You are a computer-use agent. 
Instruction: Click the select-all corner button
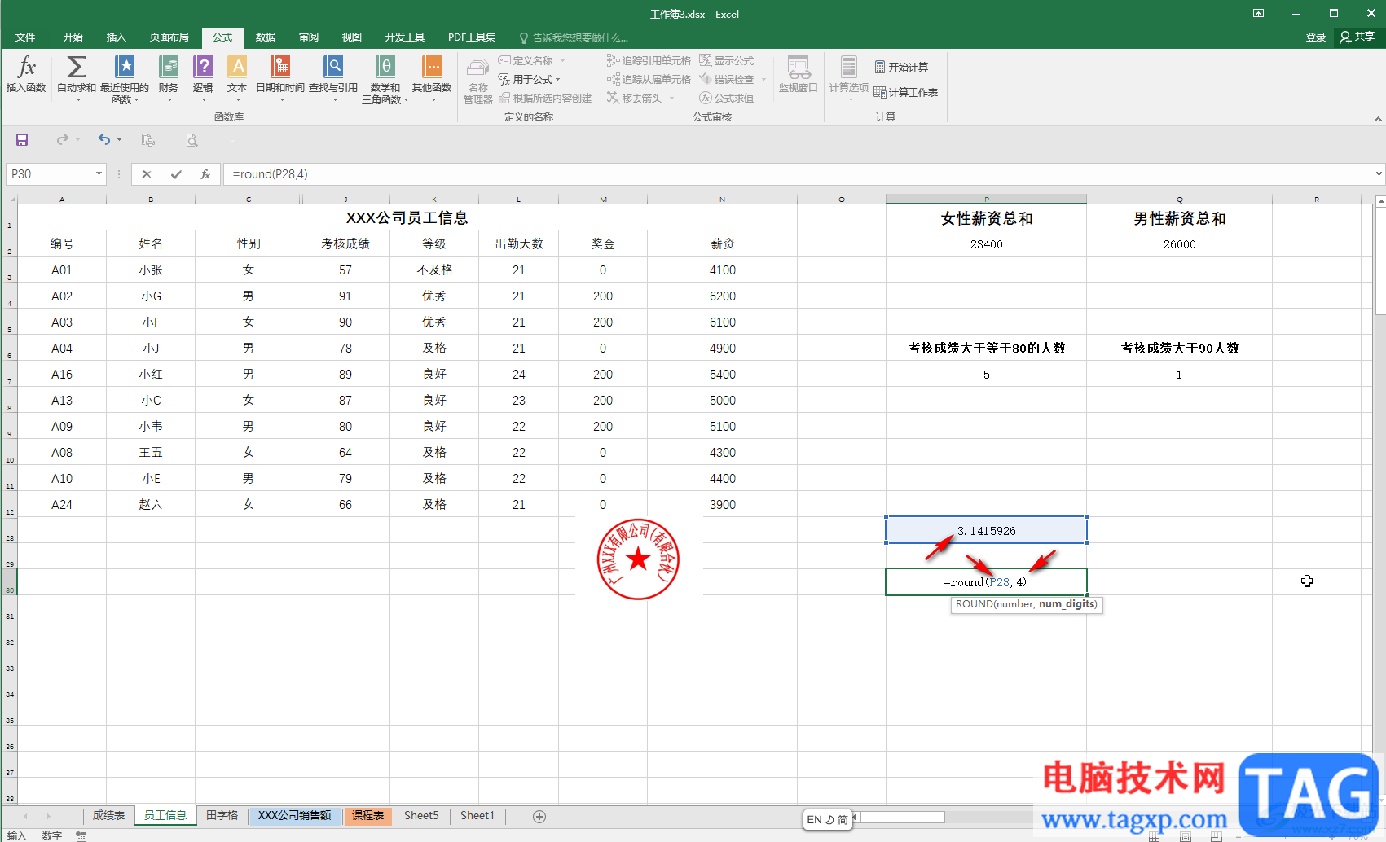pos(10,199)
